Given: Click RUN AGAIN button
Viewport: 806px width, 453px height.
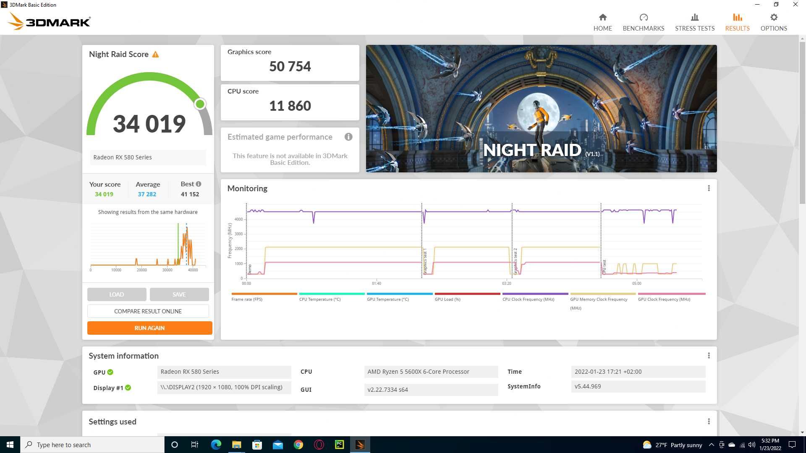Looking at the screenshot, I should [x=149, y=328].
